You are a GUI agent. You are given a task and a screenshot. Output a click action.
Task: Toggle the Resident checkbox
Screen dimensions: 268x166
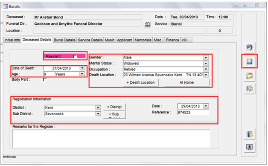(75, 56)
